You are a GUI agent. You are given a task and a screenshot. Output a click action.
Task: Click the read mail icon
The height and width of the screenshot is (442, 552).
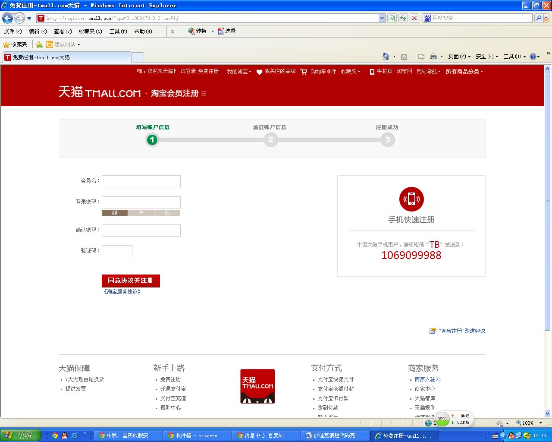[x=421, y=57]
